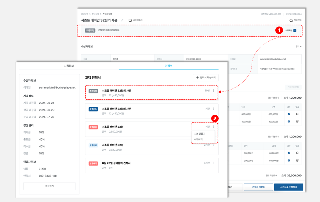Click external link icon in last 600,000원 row

(297, 160)
